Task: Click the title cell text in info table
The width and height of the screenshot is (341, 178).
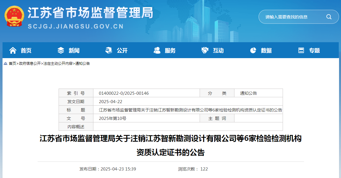Action: [x=190, y=110]
